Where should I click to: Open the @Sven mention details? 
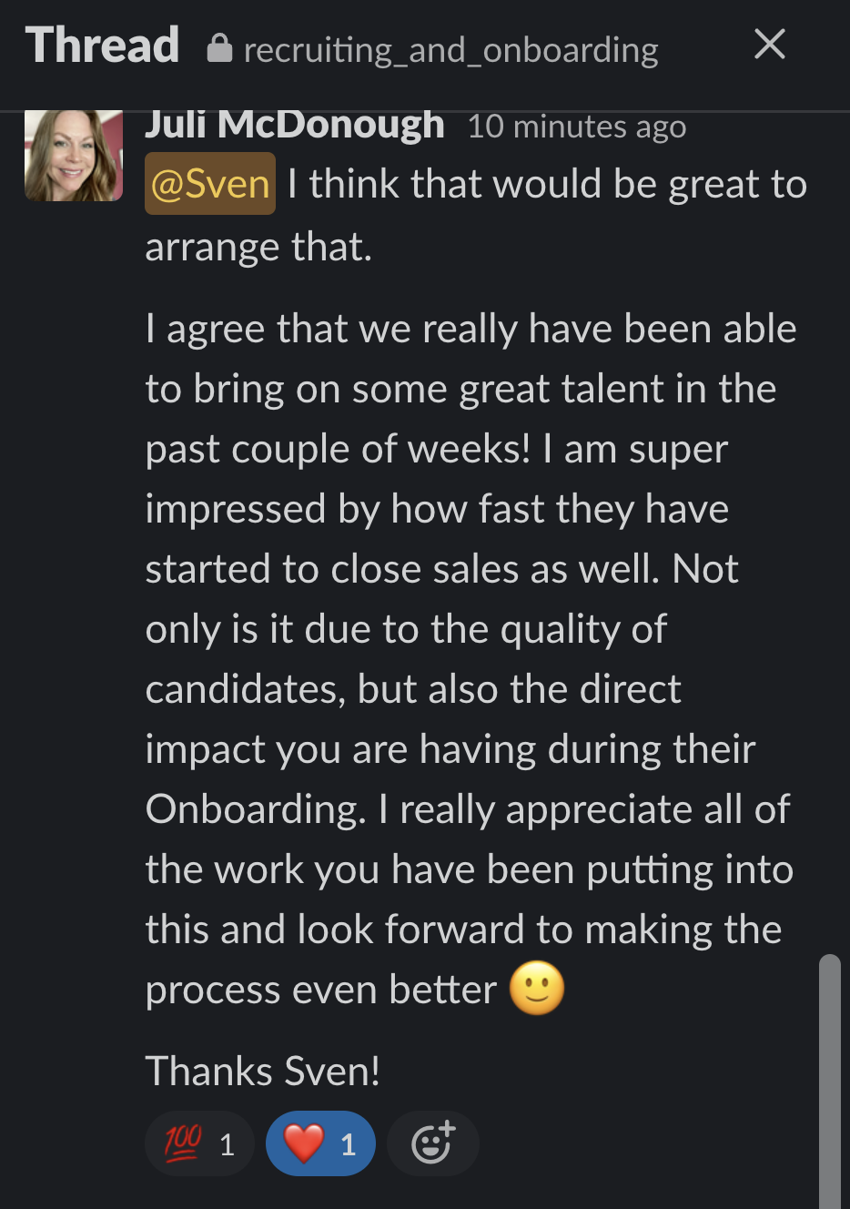[x=209, y=183]
